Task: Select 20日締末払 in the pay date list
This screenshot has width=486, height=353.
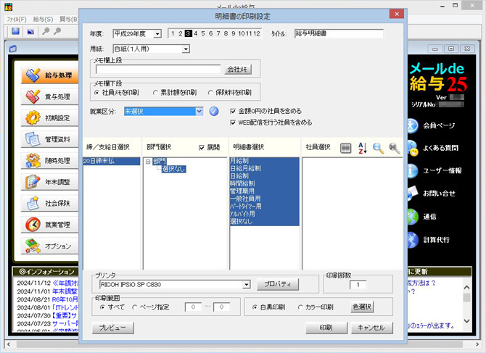Action: click(x=112, y=161)
